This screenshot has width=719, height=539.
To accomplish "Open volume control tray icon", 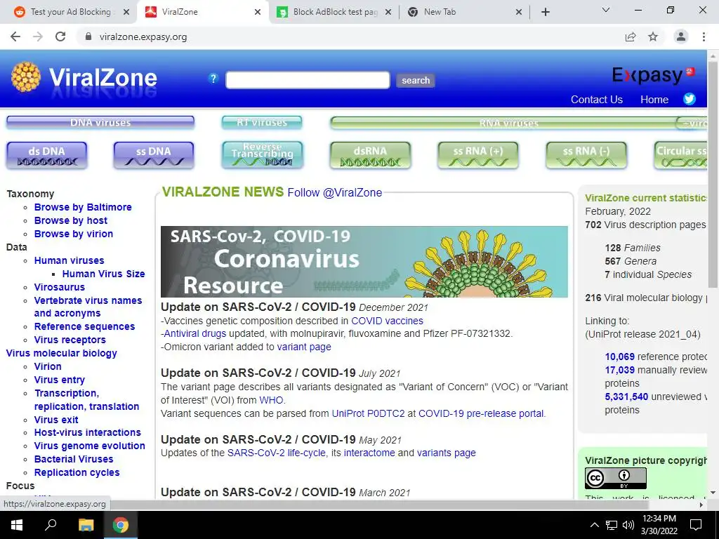I will pyautogui.click(x=628, y=525).
